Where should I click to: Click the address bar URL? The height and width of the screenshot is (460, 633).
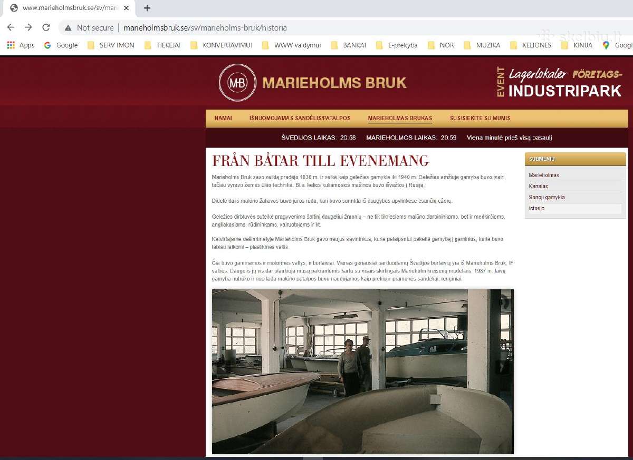[x=205, y=28]
